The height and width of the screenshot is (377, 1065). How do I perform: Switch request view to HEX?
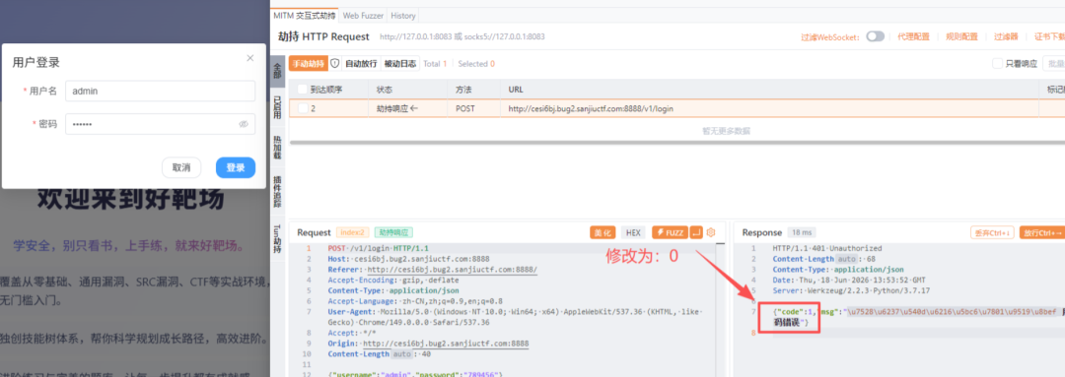pyautogui.click(x=633, y=232)
